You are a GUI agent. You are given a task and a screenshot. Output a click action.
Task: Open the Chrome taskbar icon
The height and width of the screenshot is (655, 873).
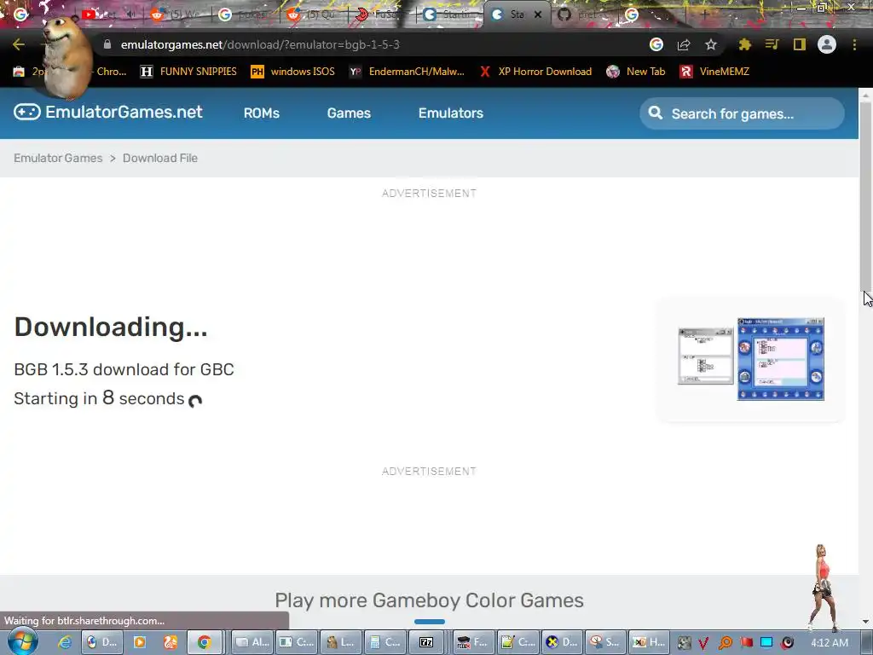point(205,642)
